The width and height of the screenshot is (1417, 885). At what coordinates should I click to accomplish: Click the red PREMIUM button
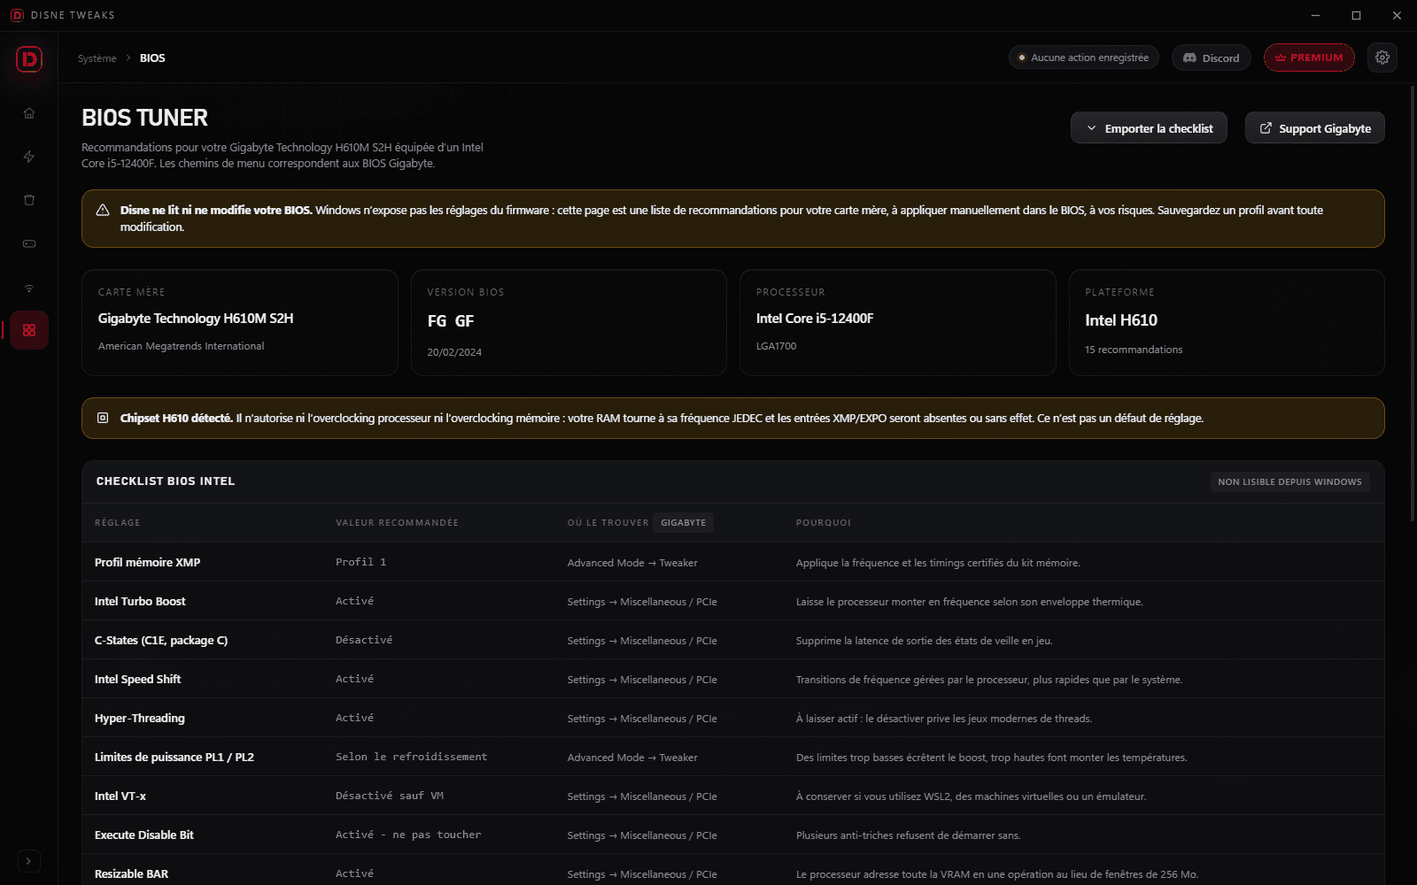1309,58
